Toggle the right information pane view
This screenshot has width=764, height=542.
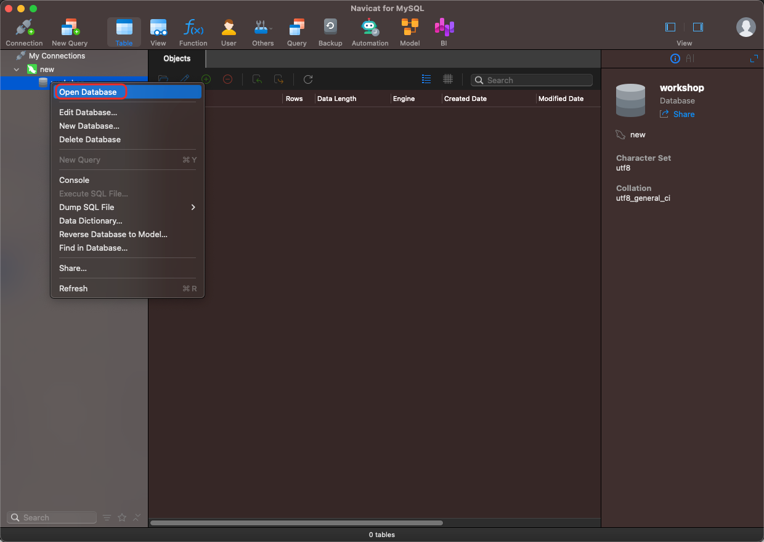pyautogui.click(x=698, y=27)
